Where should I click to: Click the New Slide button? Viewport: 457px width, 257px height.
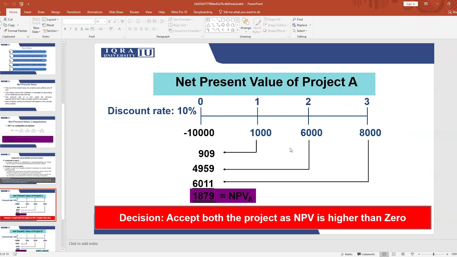[x=36, y=25]
